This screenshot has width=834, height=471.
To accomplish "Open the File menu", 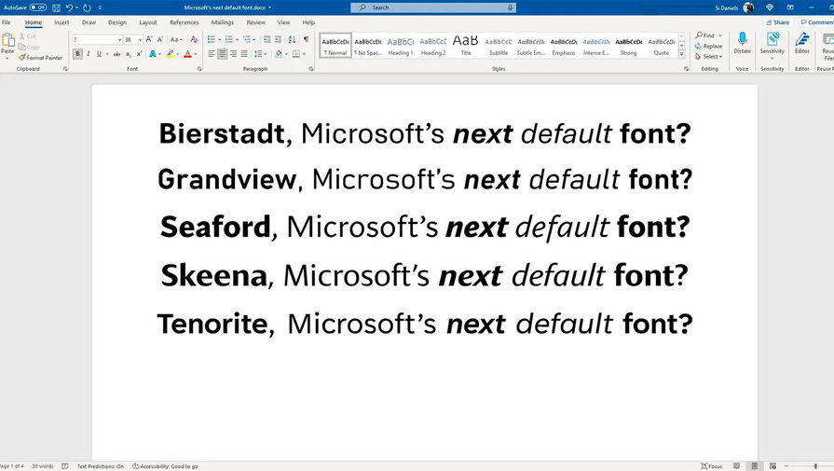I will click(7, 22).
